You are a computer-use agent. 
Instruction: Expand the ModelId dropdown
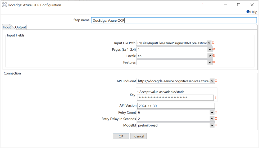(x=212, y=125)
